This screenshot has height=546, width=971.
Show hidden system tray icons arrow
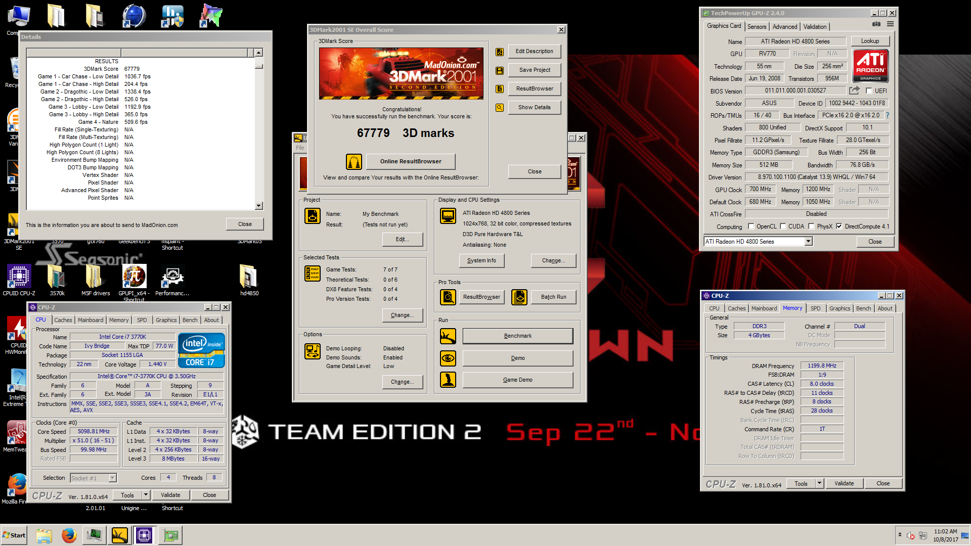click(899, 535)
